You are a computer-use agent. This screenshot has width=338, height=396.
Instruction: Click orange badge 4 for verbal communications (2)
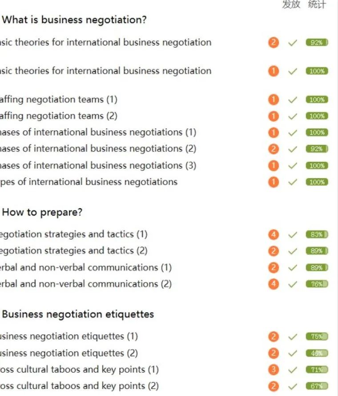[273, 284]
